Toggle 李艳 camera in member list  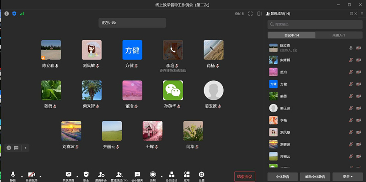(x=359, y=120)
